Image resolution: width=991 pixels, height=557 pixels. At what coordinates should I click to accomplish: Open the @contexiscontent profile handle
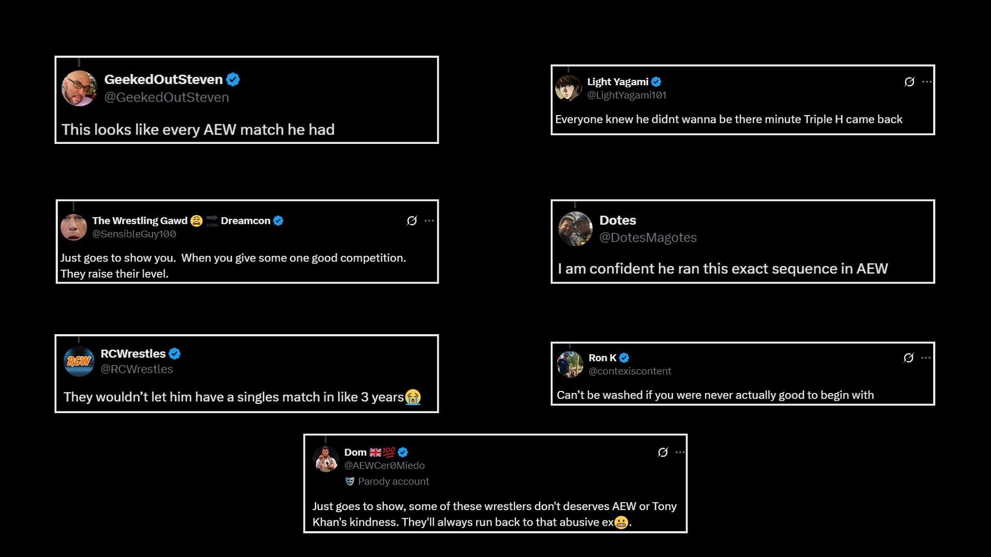click(x=630, y=371)
